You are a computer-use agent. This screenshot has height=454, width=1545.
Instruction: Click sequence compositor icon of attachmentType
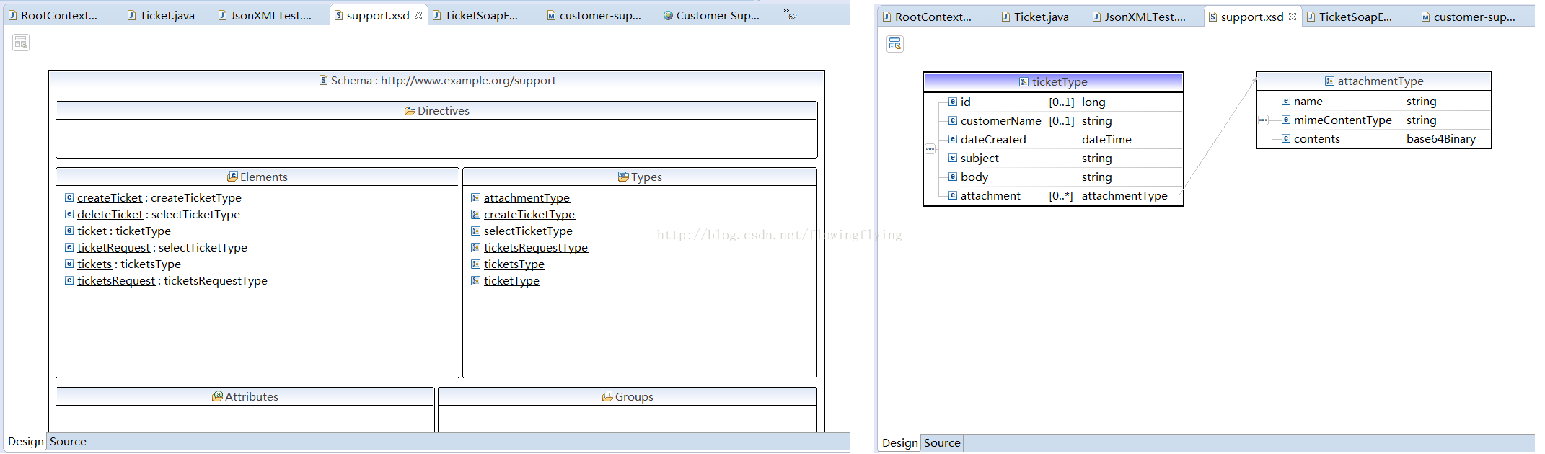[1264, 120]
